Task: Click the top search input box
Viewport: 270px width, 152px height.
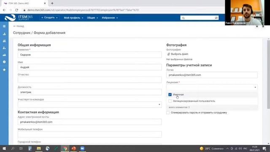Action: (x=200, y=18)
